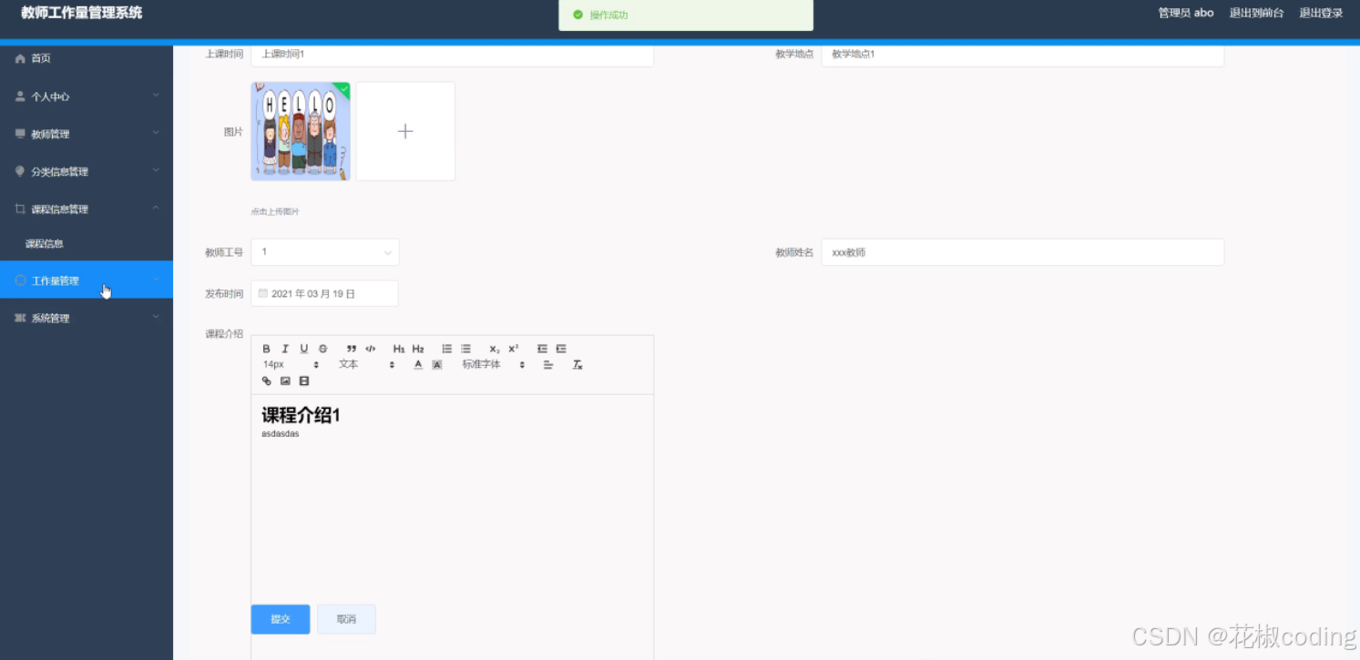Focus the 上课时间 input field
Viewport: 1360px width, 660px height.
coord(452,55)
